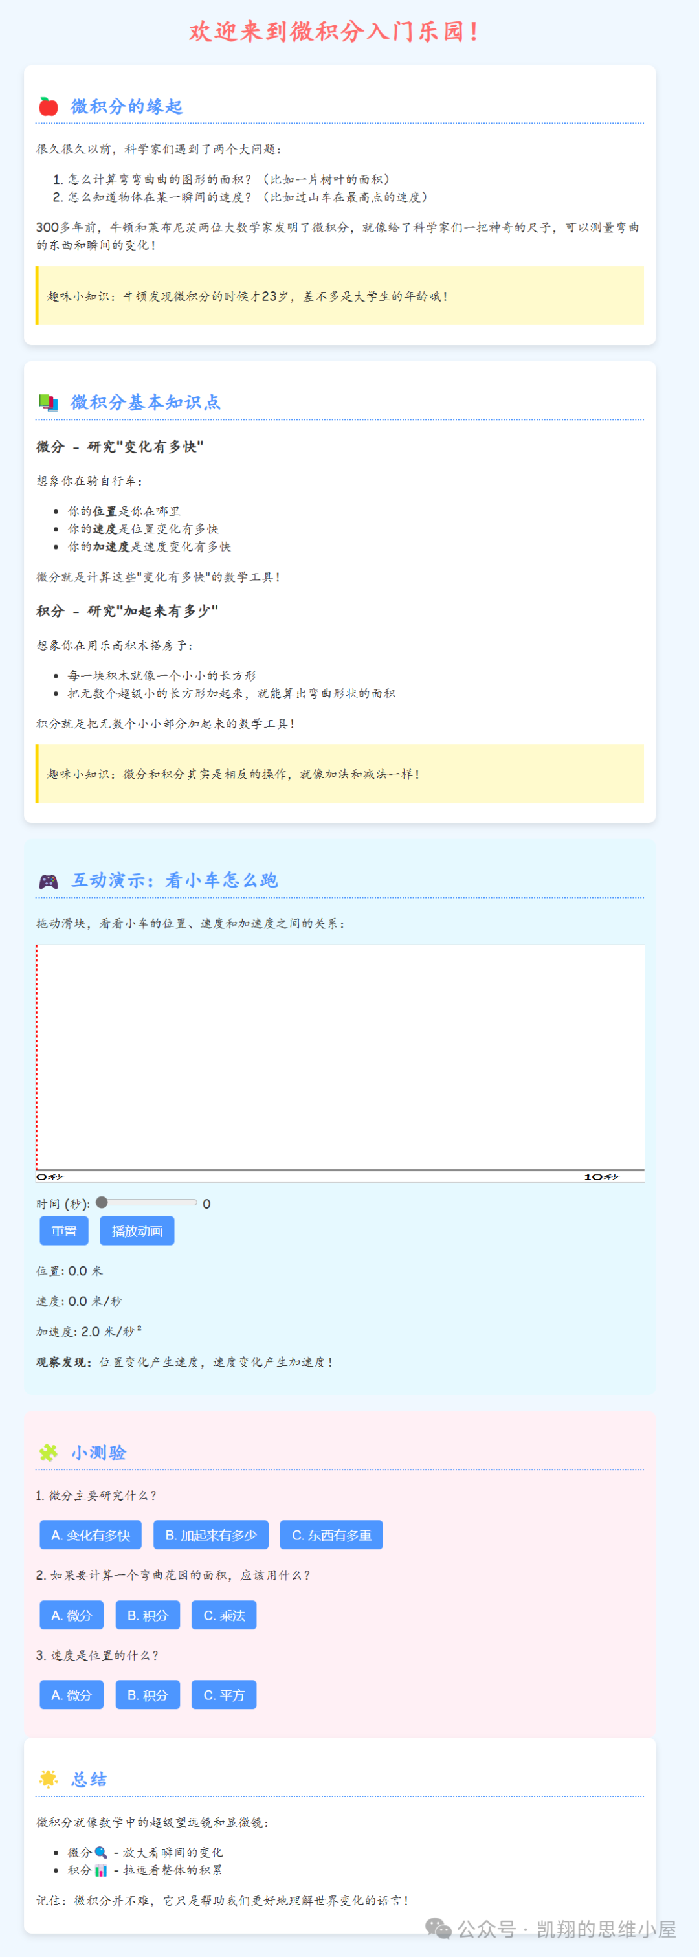Click the magnifying glass icon after 微分
This screenshot has width=699, height=1957.
click(x=100, y=1852)
